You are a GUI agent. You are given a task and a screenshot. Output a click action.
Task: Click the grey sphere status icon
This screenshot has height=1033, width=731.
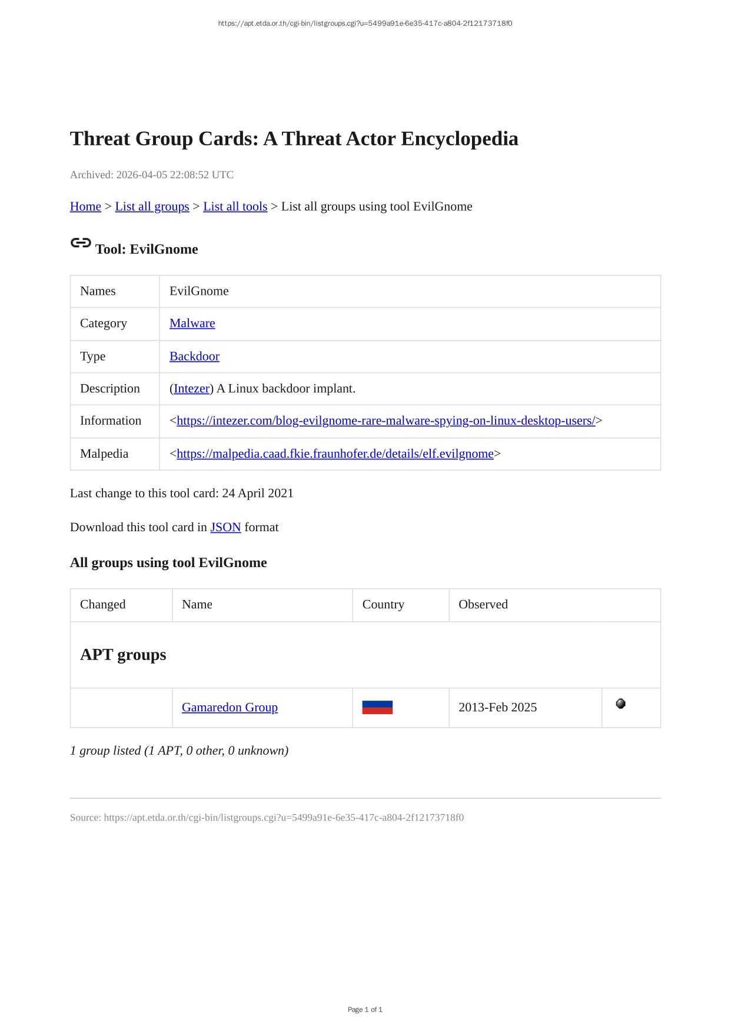click(x=620, y=704)
